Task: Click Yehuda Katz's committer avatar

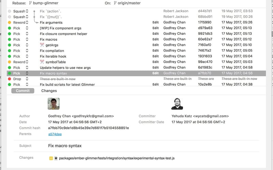Action: (177, 104)
